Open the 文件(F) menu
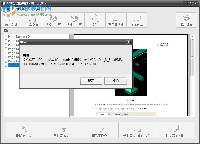 click(8, 9)
